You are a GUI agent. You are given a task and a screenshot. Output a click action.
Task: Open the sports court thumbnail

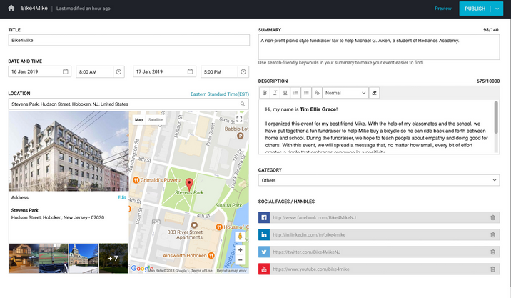54,258
